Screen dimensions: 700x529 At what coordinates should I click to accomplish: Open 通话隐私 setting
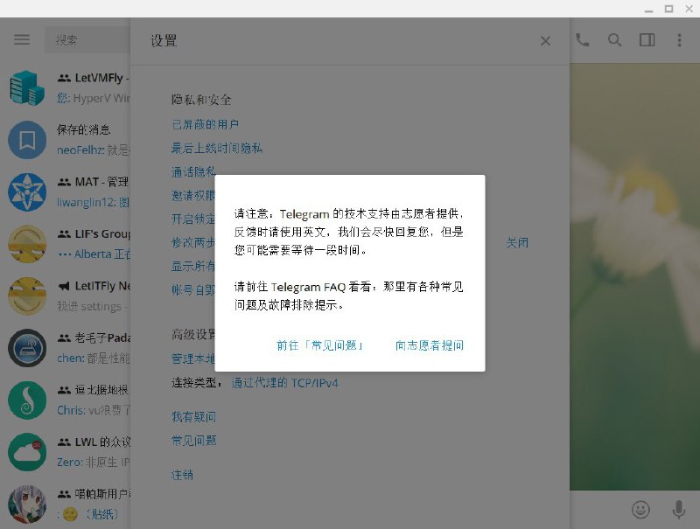[193, 171]
